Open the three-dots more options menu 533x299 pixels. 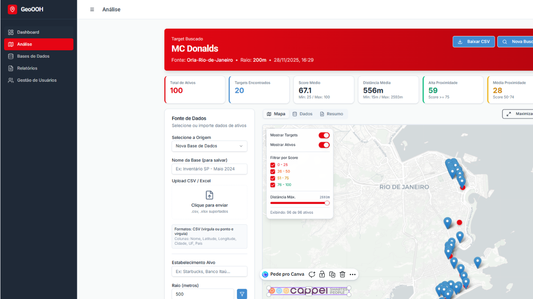(353, 274)
